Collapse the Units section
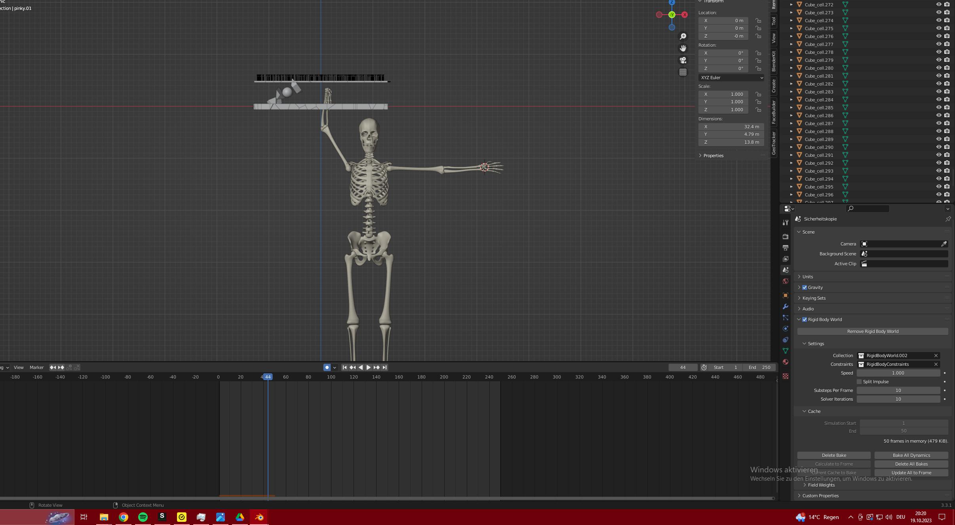 808,276
